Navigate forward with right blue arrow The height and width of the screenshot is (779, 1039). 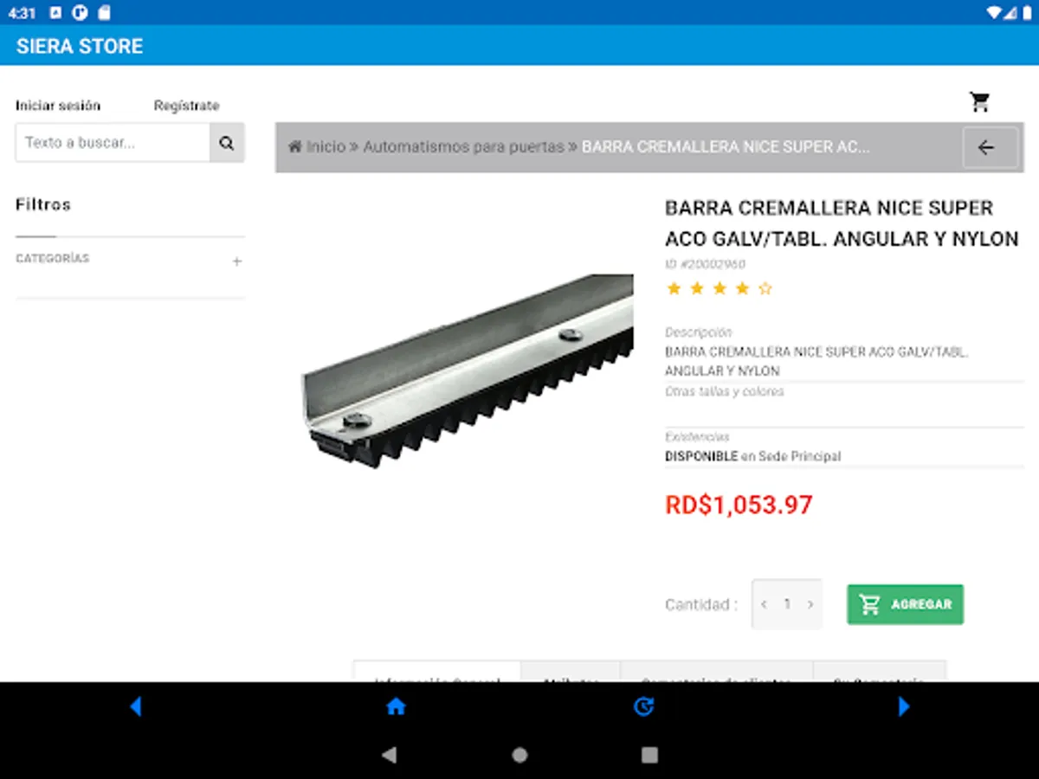coord(904,707)
